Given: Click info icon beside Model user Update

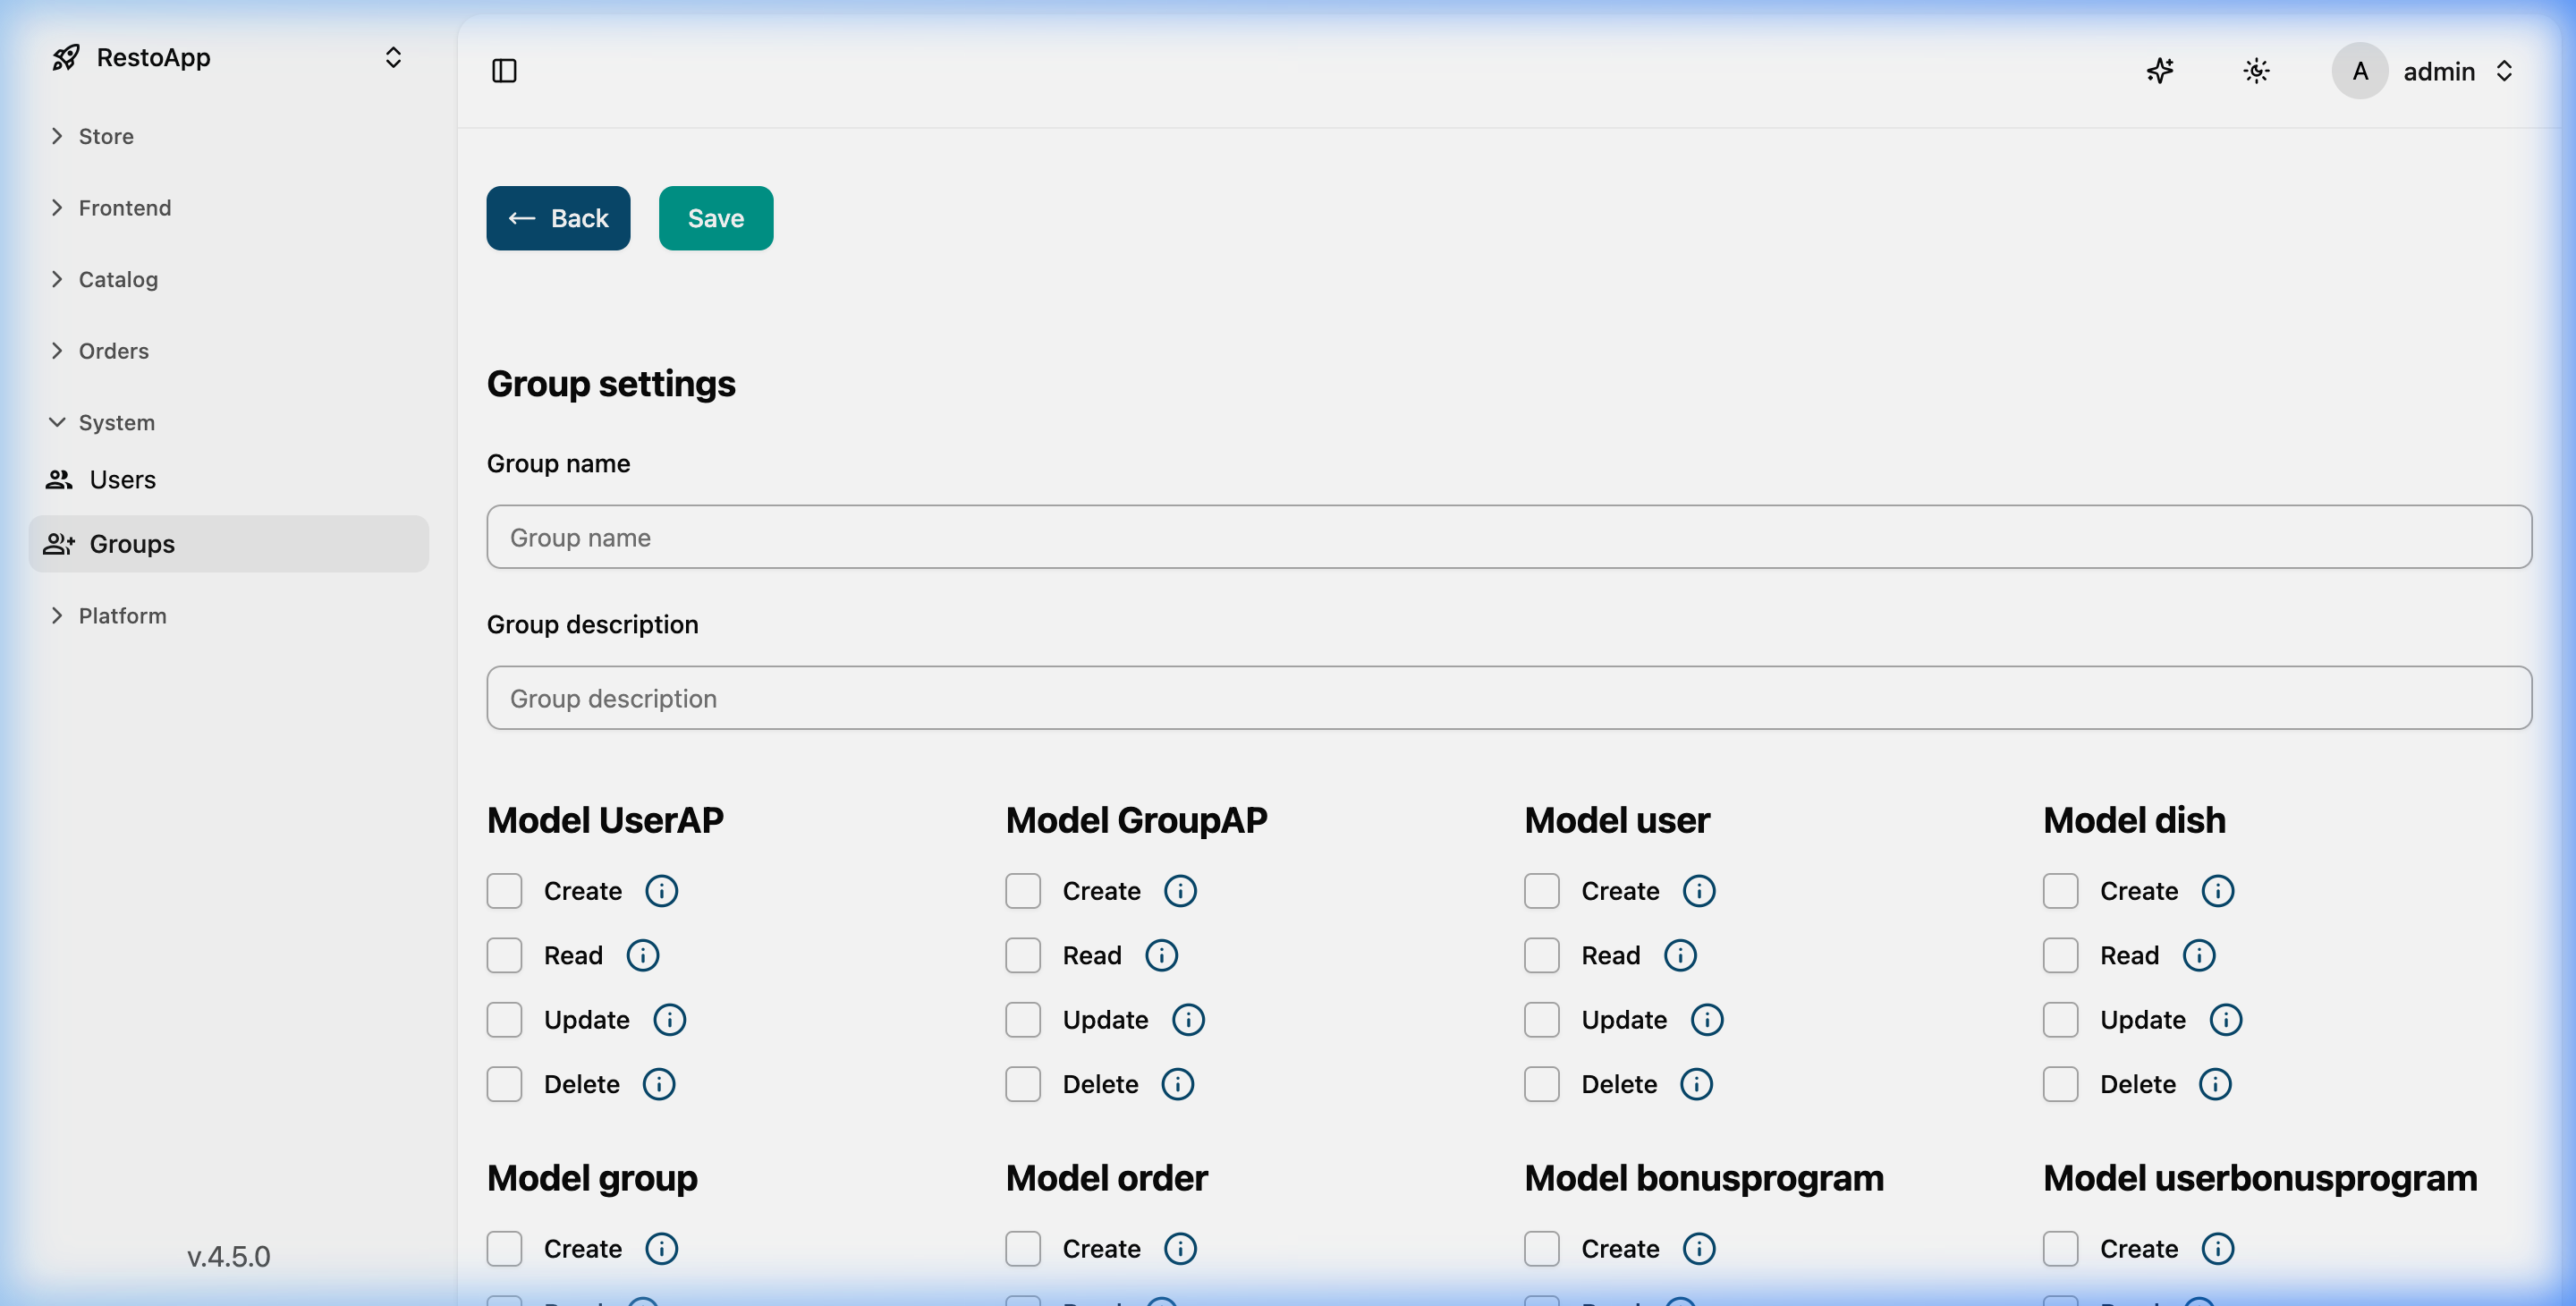Looking at the screenshot, I should [x=1707, y=1020].
